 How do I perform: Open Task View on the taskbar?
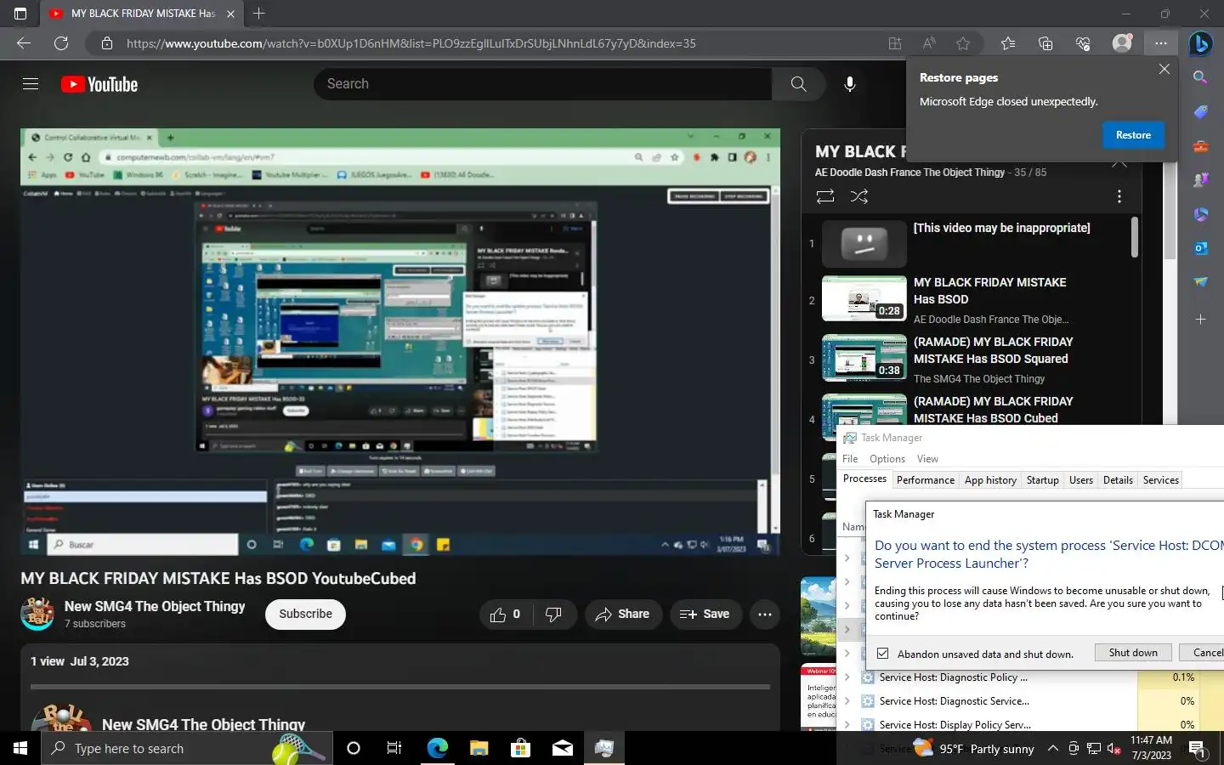pos(394,748)
